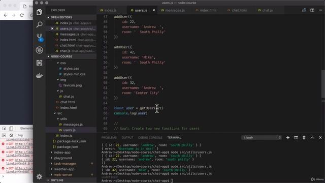This screenshot has width=325, height=183.
Task: Open the Extensions view in activity bar
Action: (x=40, y=63)
